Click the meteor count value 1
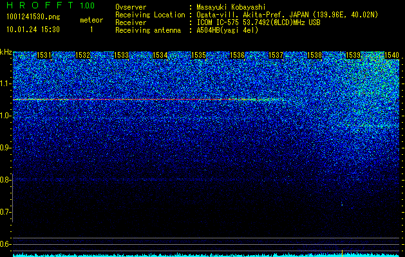The height and width of the screenshot is (257, 405). pos(91,30)
